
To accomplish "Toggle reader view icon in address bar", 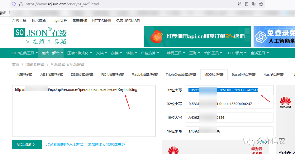I will click(247, 4).
